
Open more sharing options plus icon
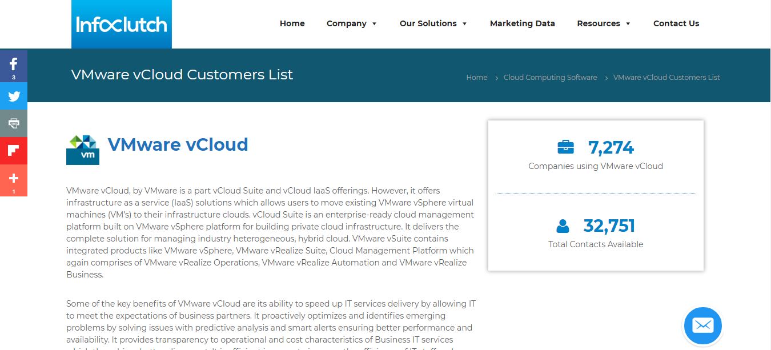tap(14, 180)
